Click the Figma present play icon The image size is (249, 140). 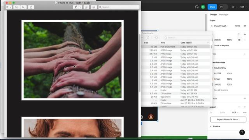[x=233, y=7]
